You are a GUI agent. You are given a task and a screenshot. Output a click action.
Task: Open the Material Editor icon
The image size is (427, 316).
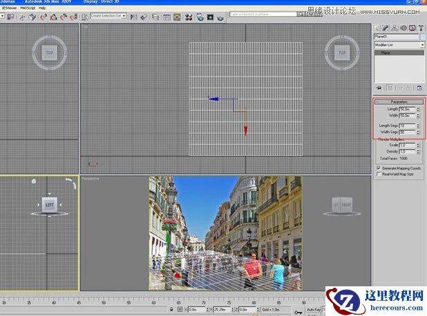coord(189,17)
